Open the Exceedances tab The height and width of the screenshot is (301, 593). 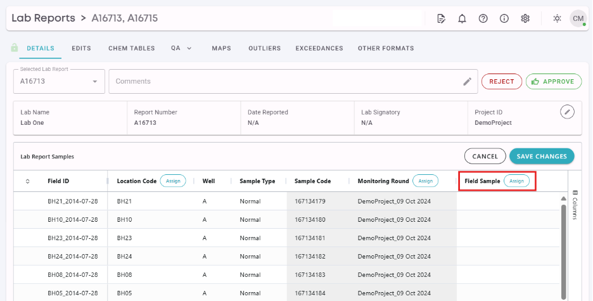[x=319, y=48]
